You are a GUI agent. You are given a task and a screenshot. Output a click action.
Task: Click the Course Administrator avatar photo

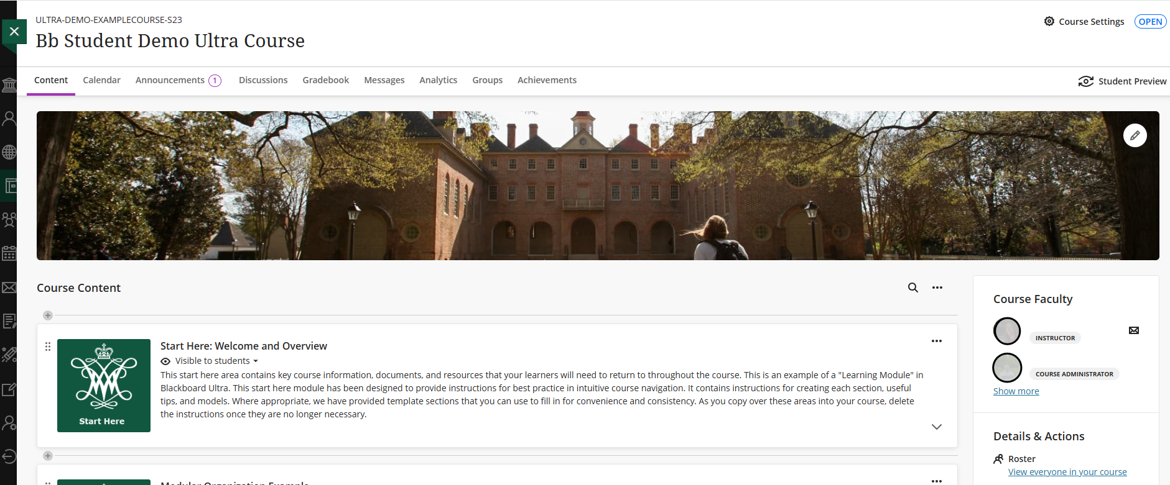[1007, 368]
